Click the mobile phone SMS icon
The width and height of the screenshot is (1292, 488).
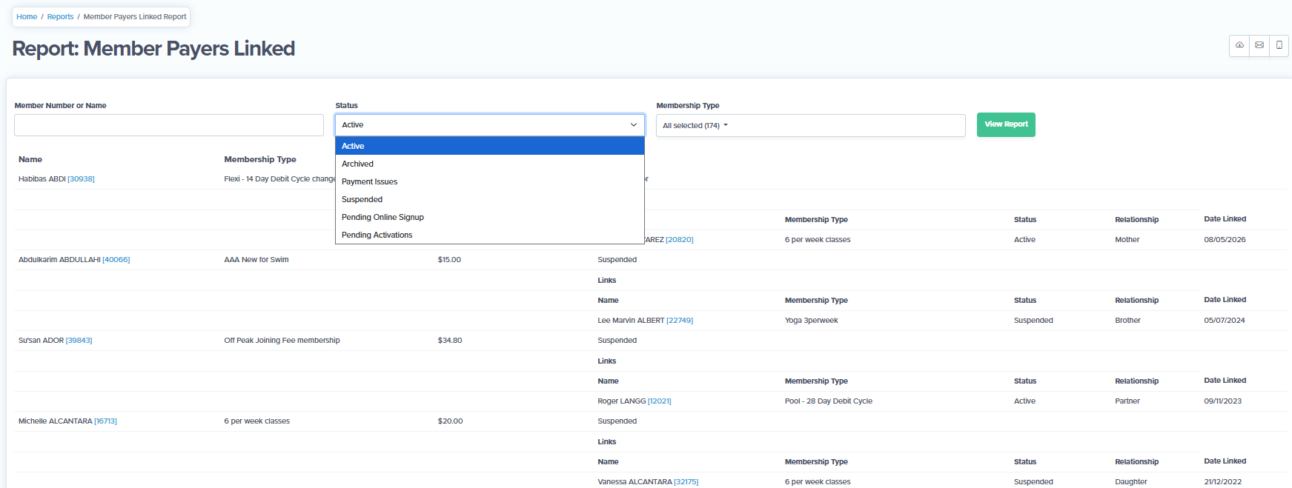1279,45
